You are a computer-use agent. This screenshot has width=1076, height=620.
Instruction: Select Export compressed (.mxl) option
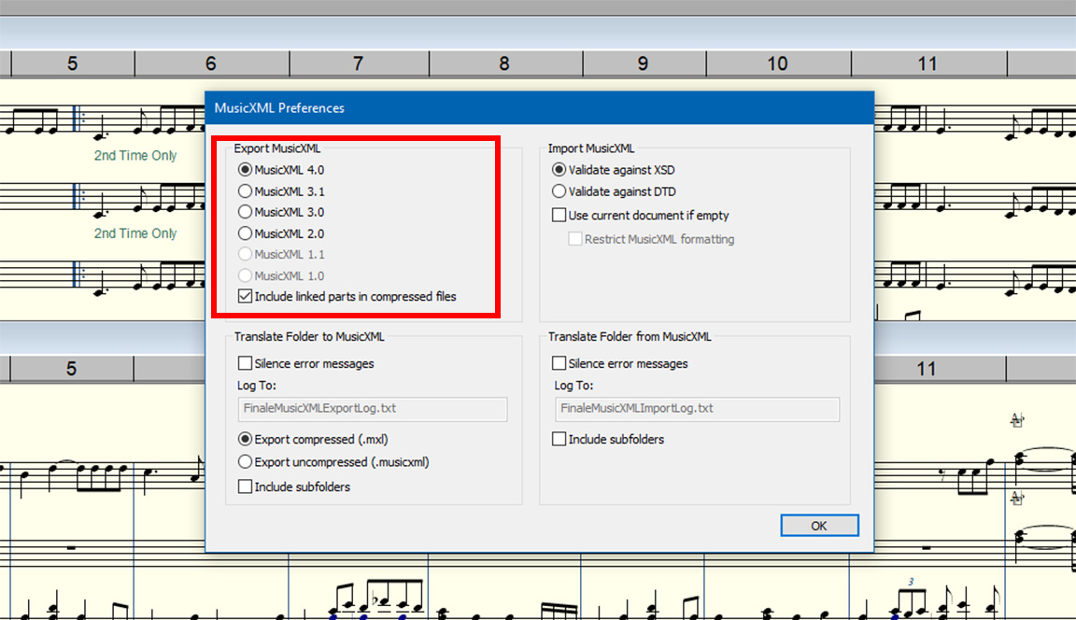tap(246, 439)
